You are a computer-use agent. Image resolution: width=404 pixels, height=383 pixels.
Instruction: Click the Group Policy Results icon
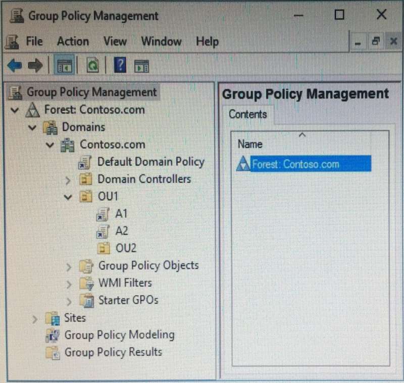(x=53, y=353)
